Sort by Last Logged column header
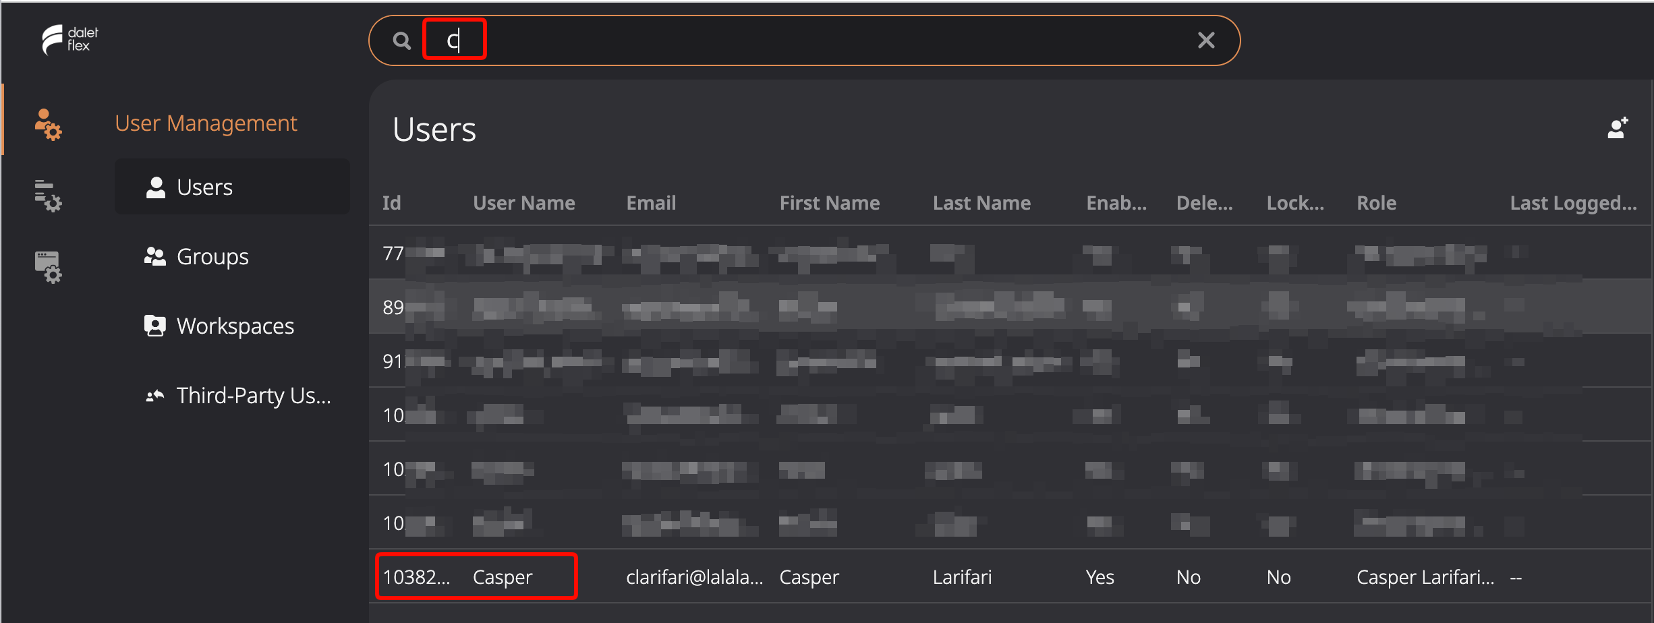The height and width of the screenshot is (623, 1654). pyautogui.click(x=1573, y=203)
